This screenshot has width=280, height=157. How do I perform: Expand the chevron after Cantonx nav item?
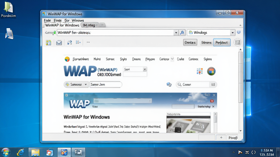(172, 59)
